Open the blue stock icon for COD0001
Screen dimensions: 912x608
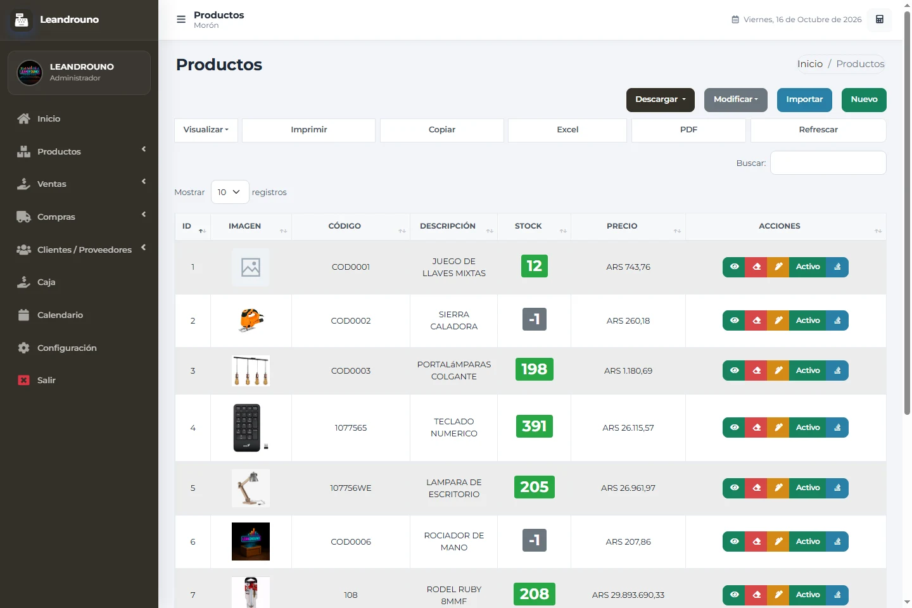click(x=837, y=267)
